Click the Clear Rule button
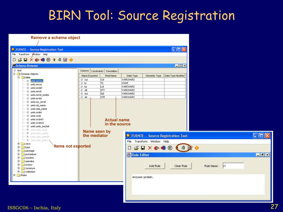 (x=181, y=166)
